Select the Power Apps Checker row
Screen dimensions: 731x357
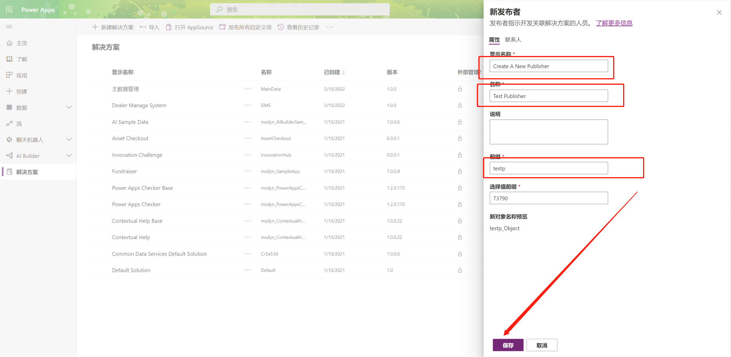pos(136,204)
